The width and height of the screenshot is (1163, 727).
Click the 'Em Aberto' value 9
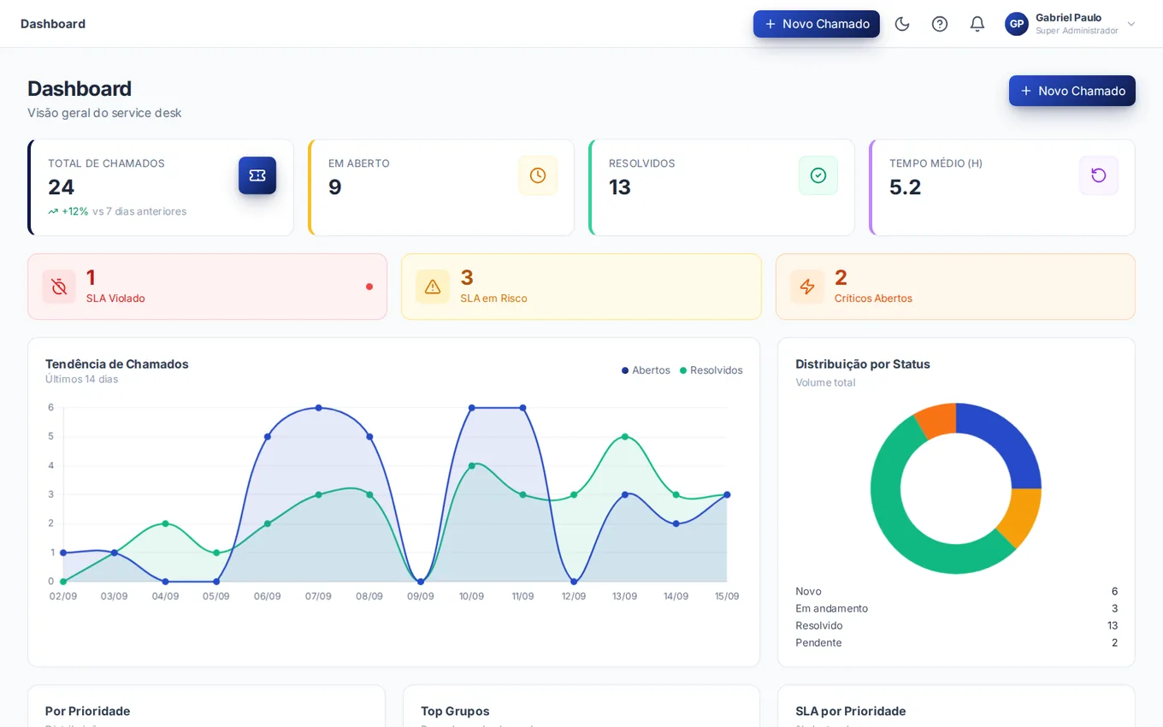pyautogui.click(x=335, y=187)
